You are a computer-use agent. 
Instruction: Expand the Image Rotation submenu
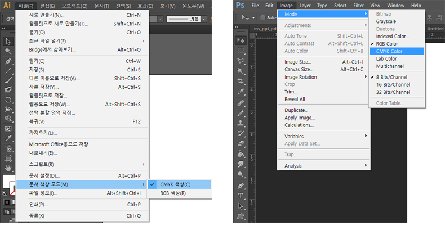(323, 77)
